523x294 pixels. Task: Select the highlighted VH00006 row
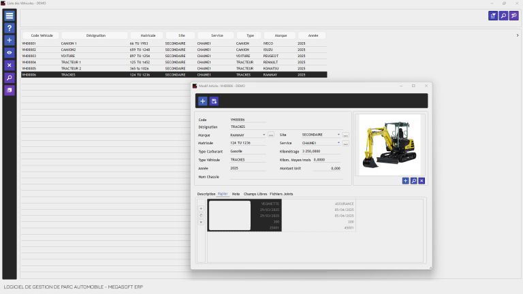[x=174, y=75]
